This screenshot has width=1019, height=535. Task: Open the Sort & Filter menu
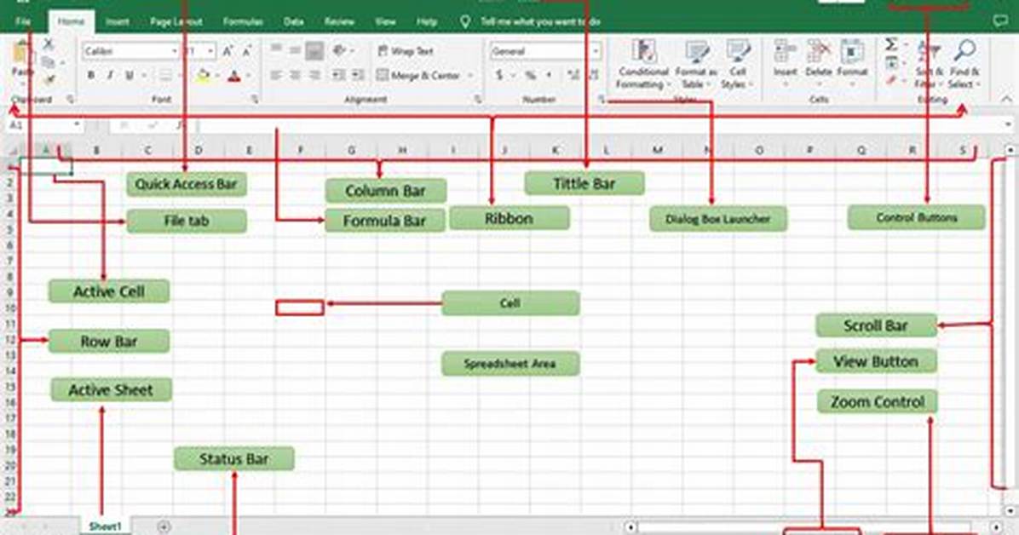930,65
